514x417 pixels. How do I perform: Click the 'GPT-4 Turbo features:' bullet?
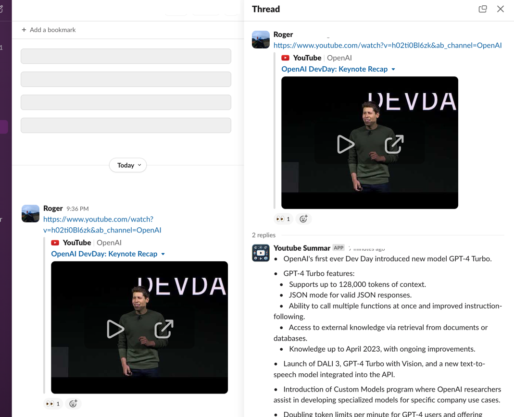pos(319,273)
